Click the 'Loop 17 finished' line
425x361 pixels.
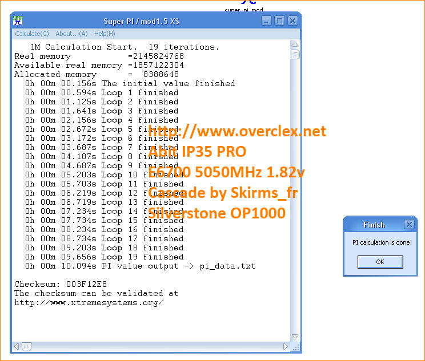tap(105, 239)
